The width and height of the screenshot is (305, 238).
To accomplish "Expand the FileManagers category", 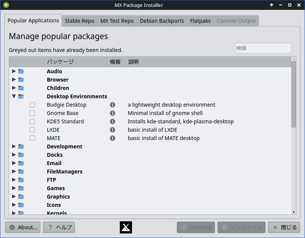I will [x=14, y=172].
